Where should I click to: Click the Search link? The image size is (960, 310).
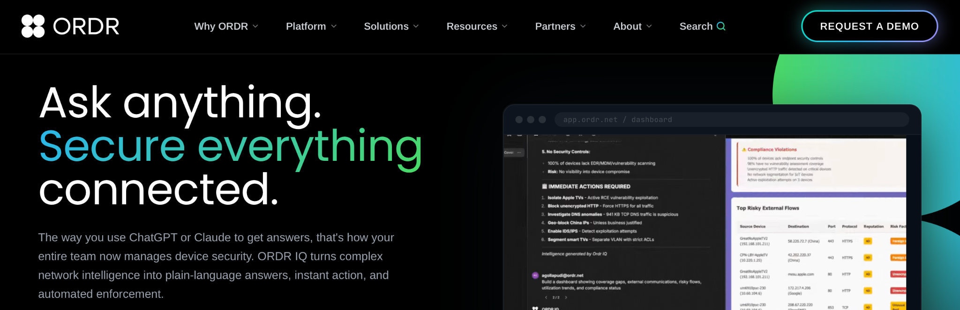point(702,26)
